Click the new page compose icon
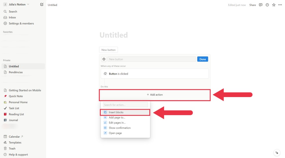 click(x=42, y=4)
